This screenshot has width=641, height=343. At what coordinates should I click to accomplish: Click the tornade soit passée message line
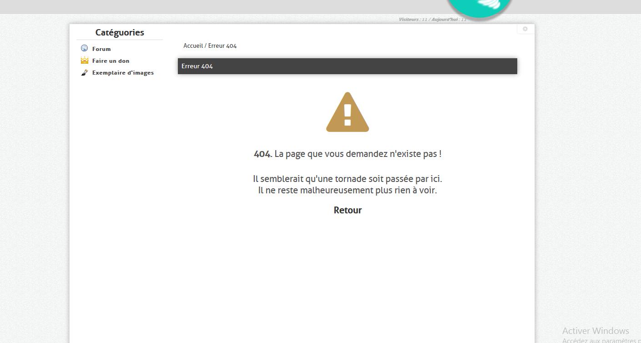click(x=348, y=179)
